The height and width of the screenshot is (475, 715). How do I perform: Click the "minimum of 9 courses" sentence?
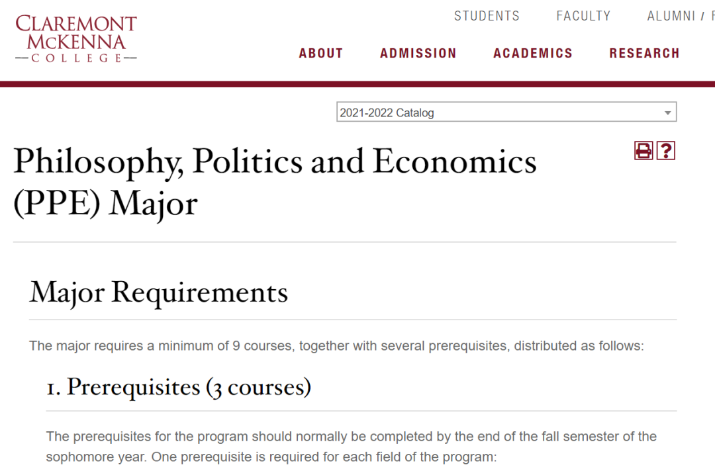[x=336, y=346]
